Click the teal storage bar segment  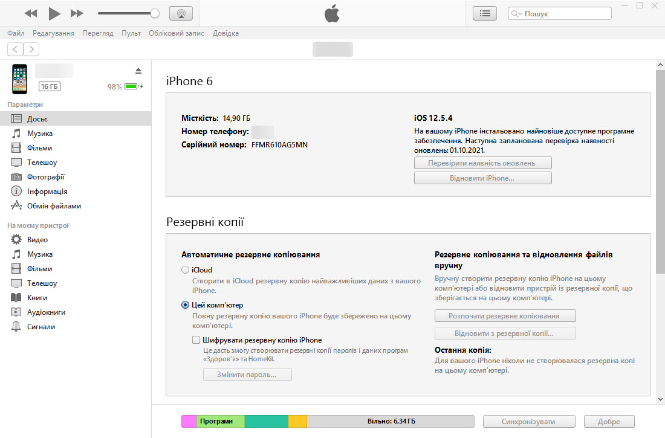point(267,422)
